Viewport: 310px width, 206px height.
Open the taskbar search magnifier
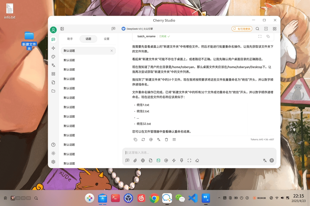point(36,198)
